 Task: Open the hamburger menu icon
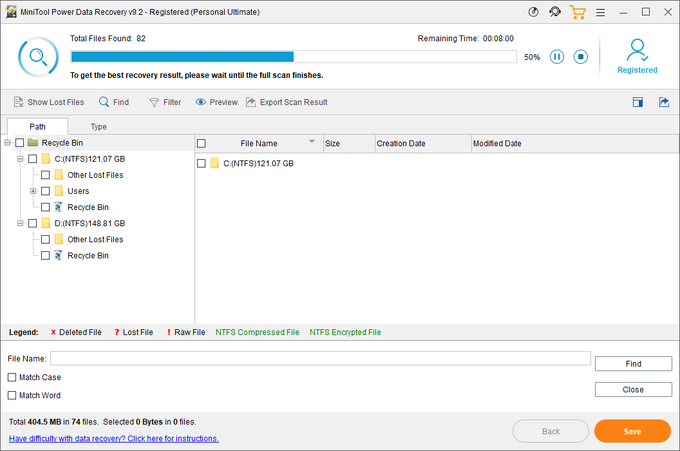pyautogui.click(x=600, y=13)
